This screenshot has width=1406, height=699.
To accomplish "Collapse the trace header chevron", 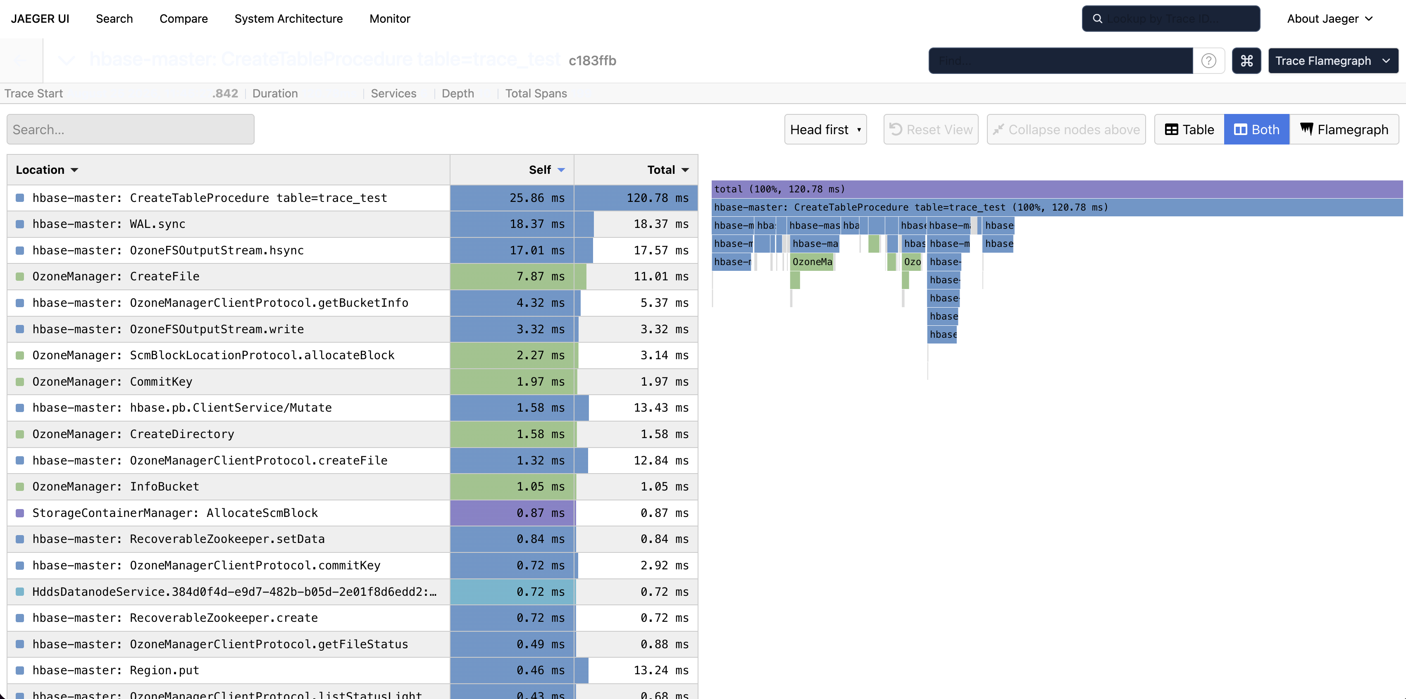I will [67, 60].
